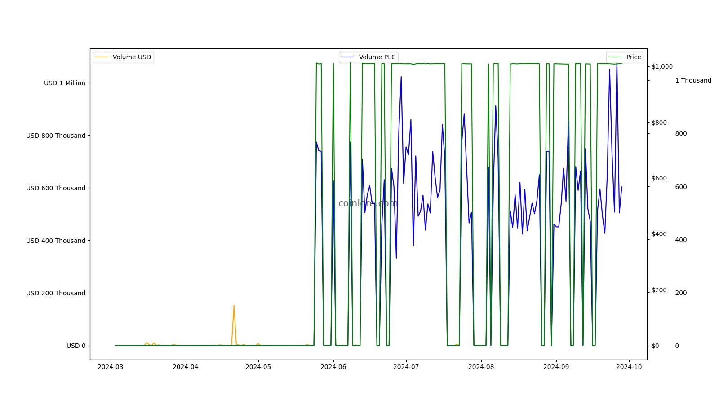Click the USD 0 axis label

(76, 346)
